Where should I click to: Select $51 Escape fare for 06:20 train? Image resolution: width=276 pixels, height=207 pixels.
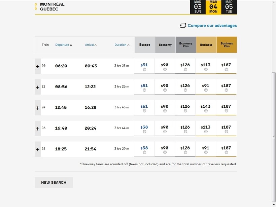click(144, 69)
